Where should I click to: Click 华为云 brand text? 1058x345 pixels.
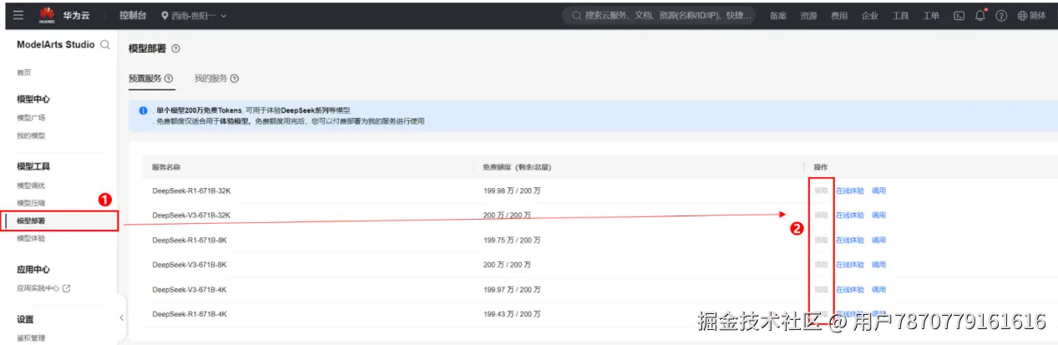point(77,16)
